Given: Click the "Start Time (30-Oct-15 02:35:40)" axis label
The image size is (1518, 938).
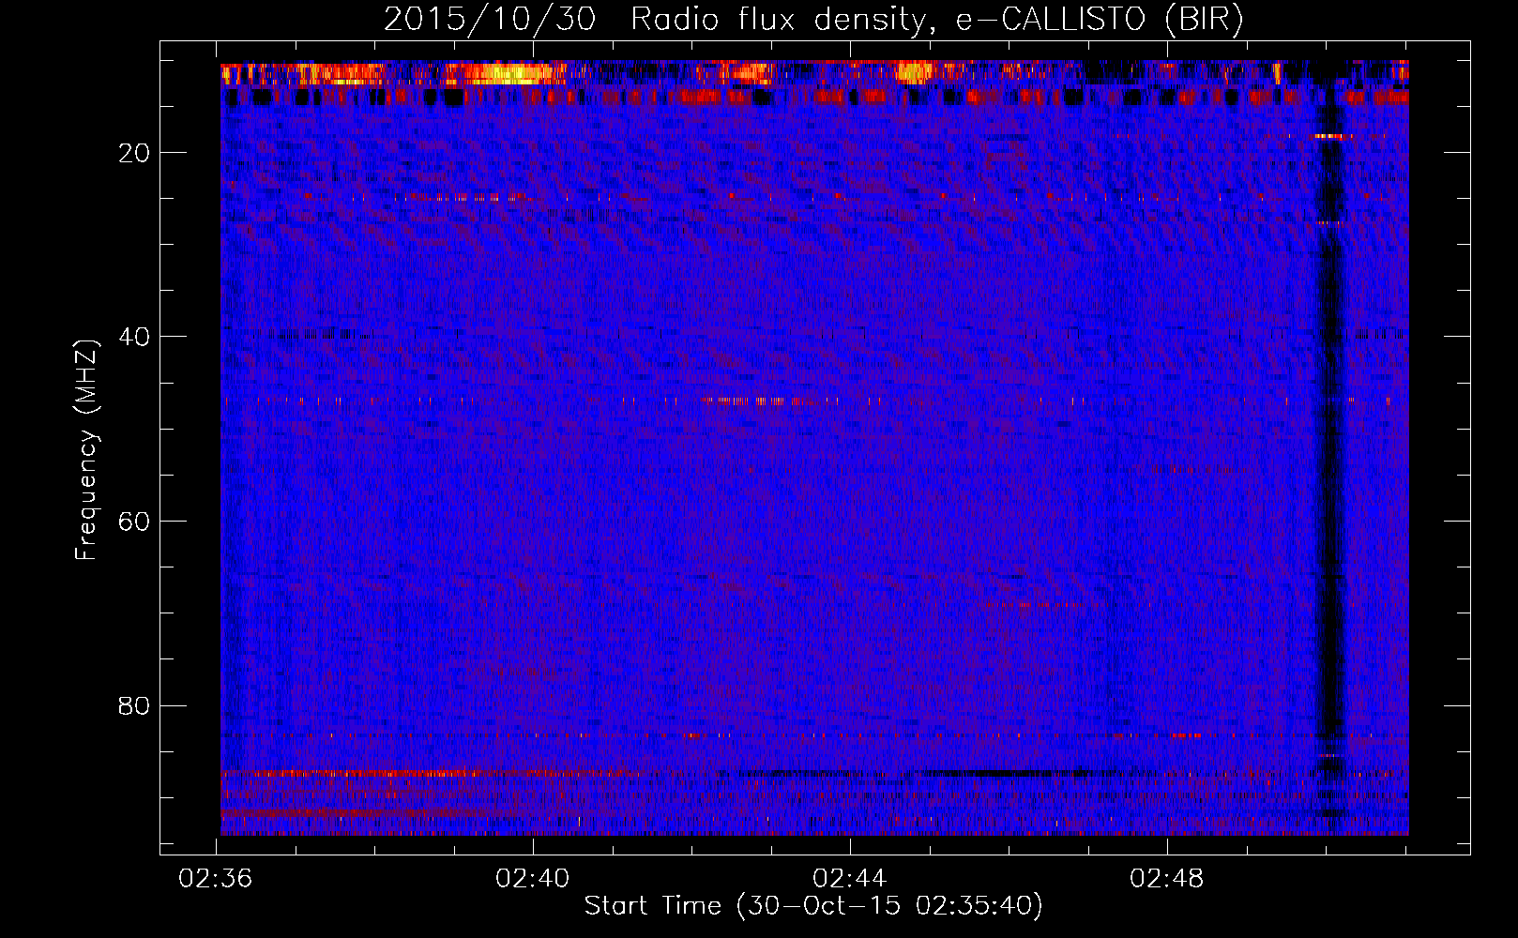Looking at the screenshot, I should coord(813,906).
